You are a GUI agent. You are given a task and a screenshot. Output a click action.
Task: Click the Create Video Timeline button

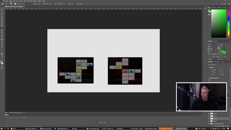103,122
